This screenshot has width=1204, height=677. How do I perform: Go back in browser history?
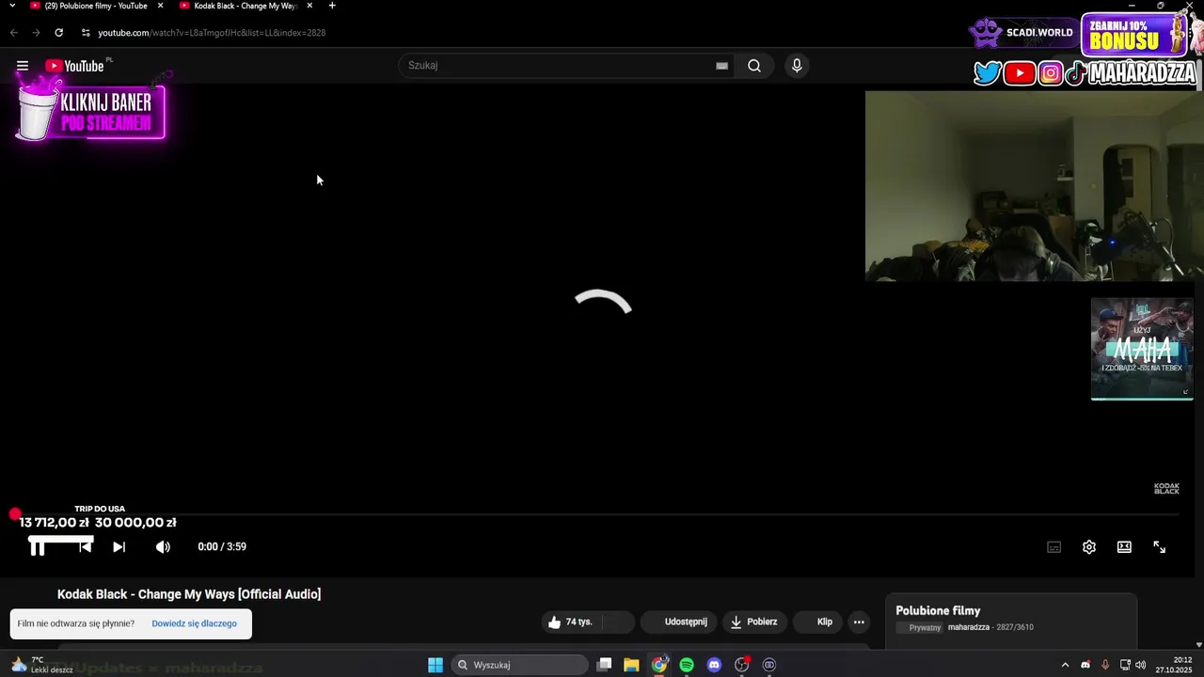[13, 33]
